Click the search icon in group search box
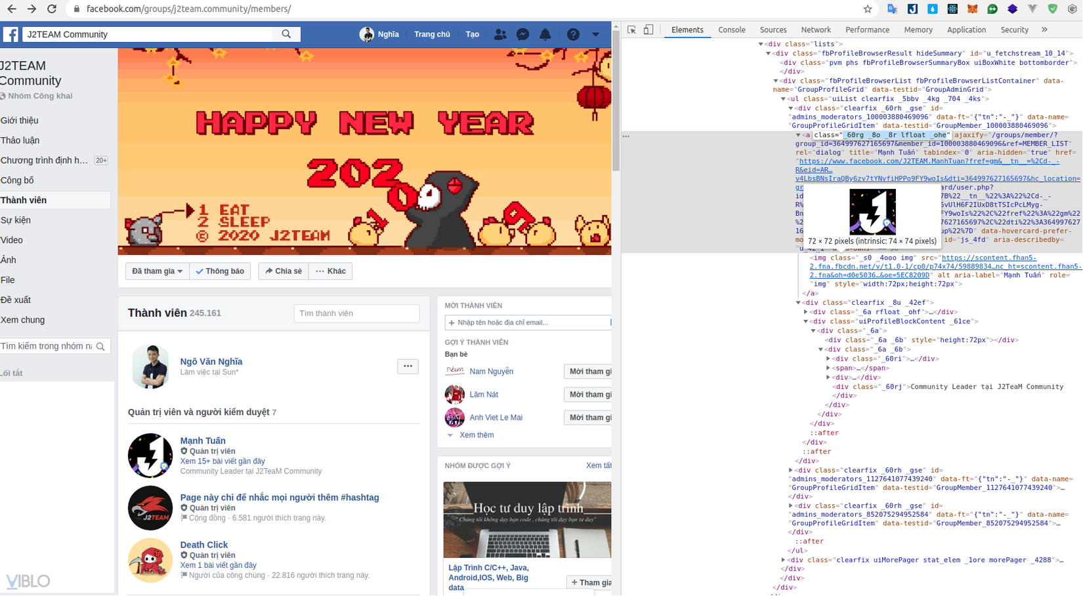This screenshot has height=596, width=1083. tap(100, 346)
